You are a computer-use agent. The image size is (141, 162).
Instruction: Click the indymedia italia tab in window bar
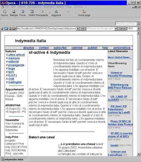coord(14,159)
